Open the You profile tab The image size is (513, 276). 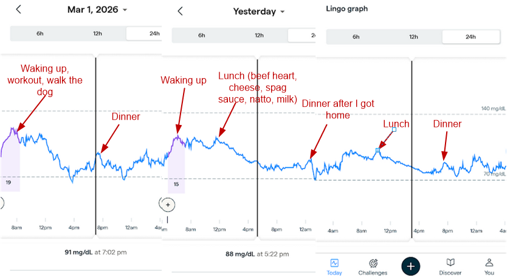(x=489, y=266)
